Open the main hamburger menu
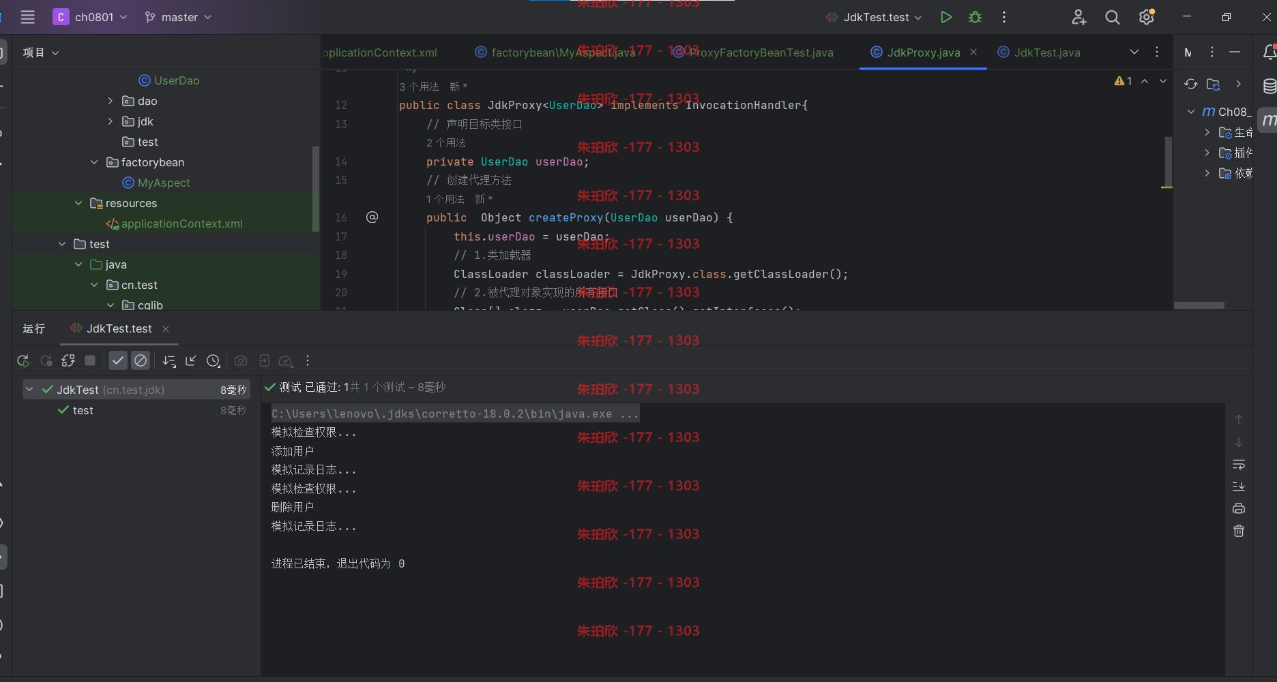The height and width of the screenshot is (682, 1277). [27, 17]
